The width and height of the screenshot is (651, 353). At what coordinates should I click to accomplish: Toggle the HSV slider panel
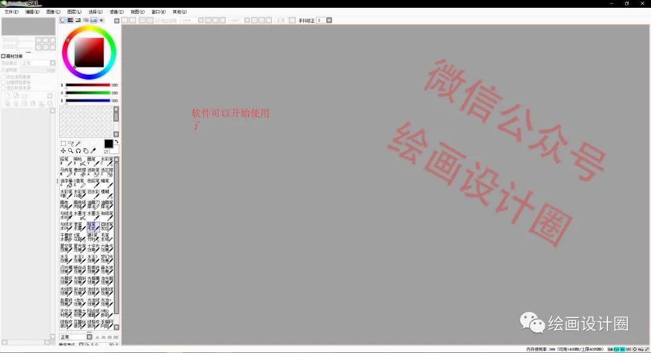tap(78, 20)
